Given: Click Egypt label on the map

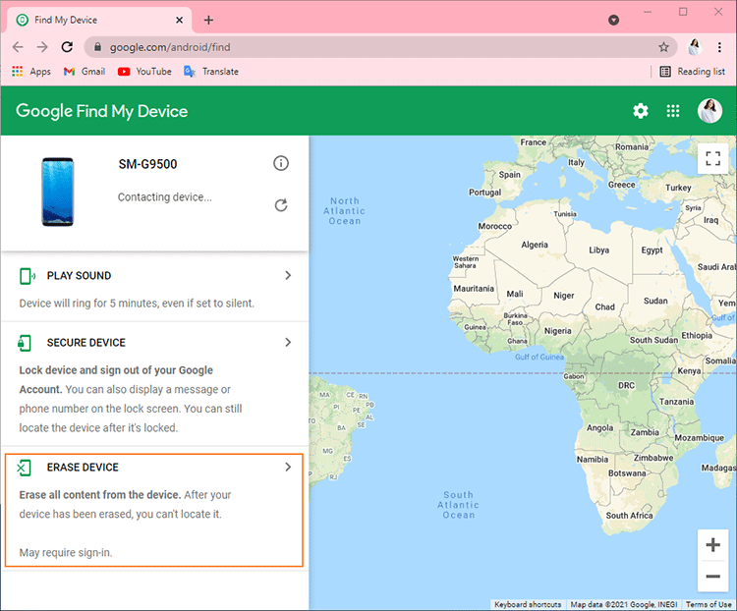Looking at the screenshot, I should pyautogui.click(x=652, y=250).
